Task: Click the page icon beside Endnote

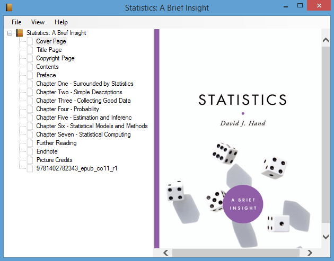Action: click(30, 151)
